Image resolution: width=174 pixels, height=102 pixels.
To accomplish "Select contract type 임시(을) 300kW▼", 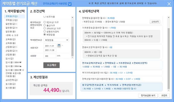I will pyautogui.click(x=14, y=62).
